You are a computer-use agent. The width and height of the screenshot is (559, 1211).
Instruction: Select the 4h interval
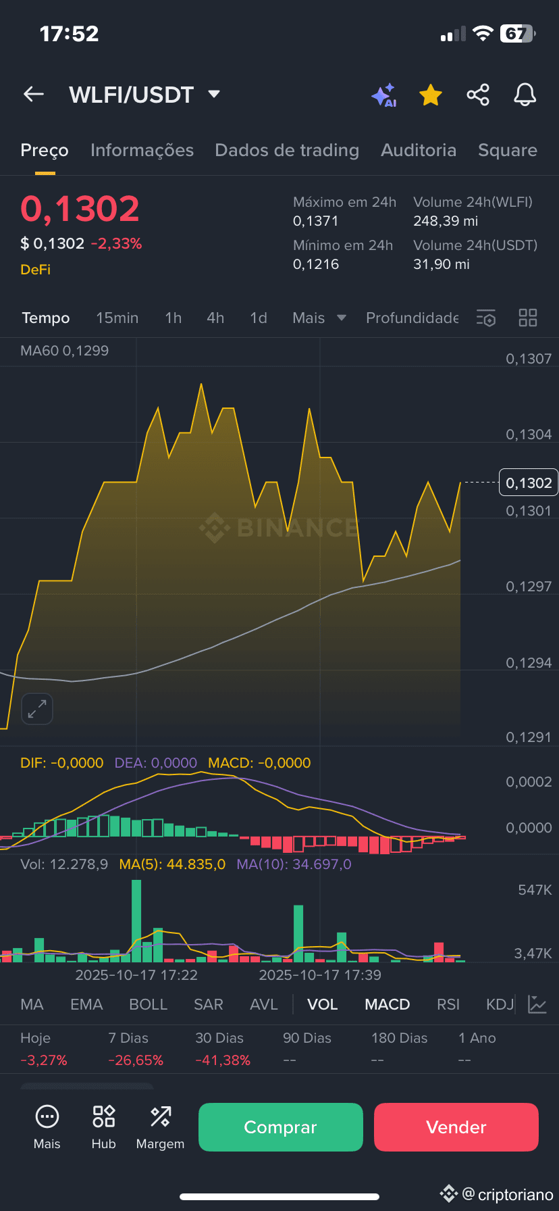[x=215, y=318]
